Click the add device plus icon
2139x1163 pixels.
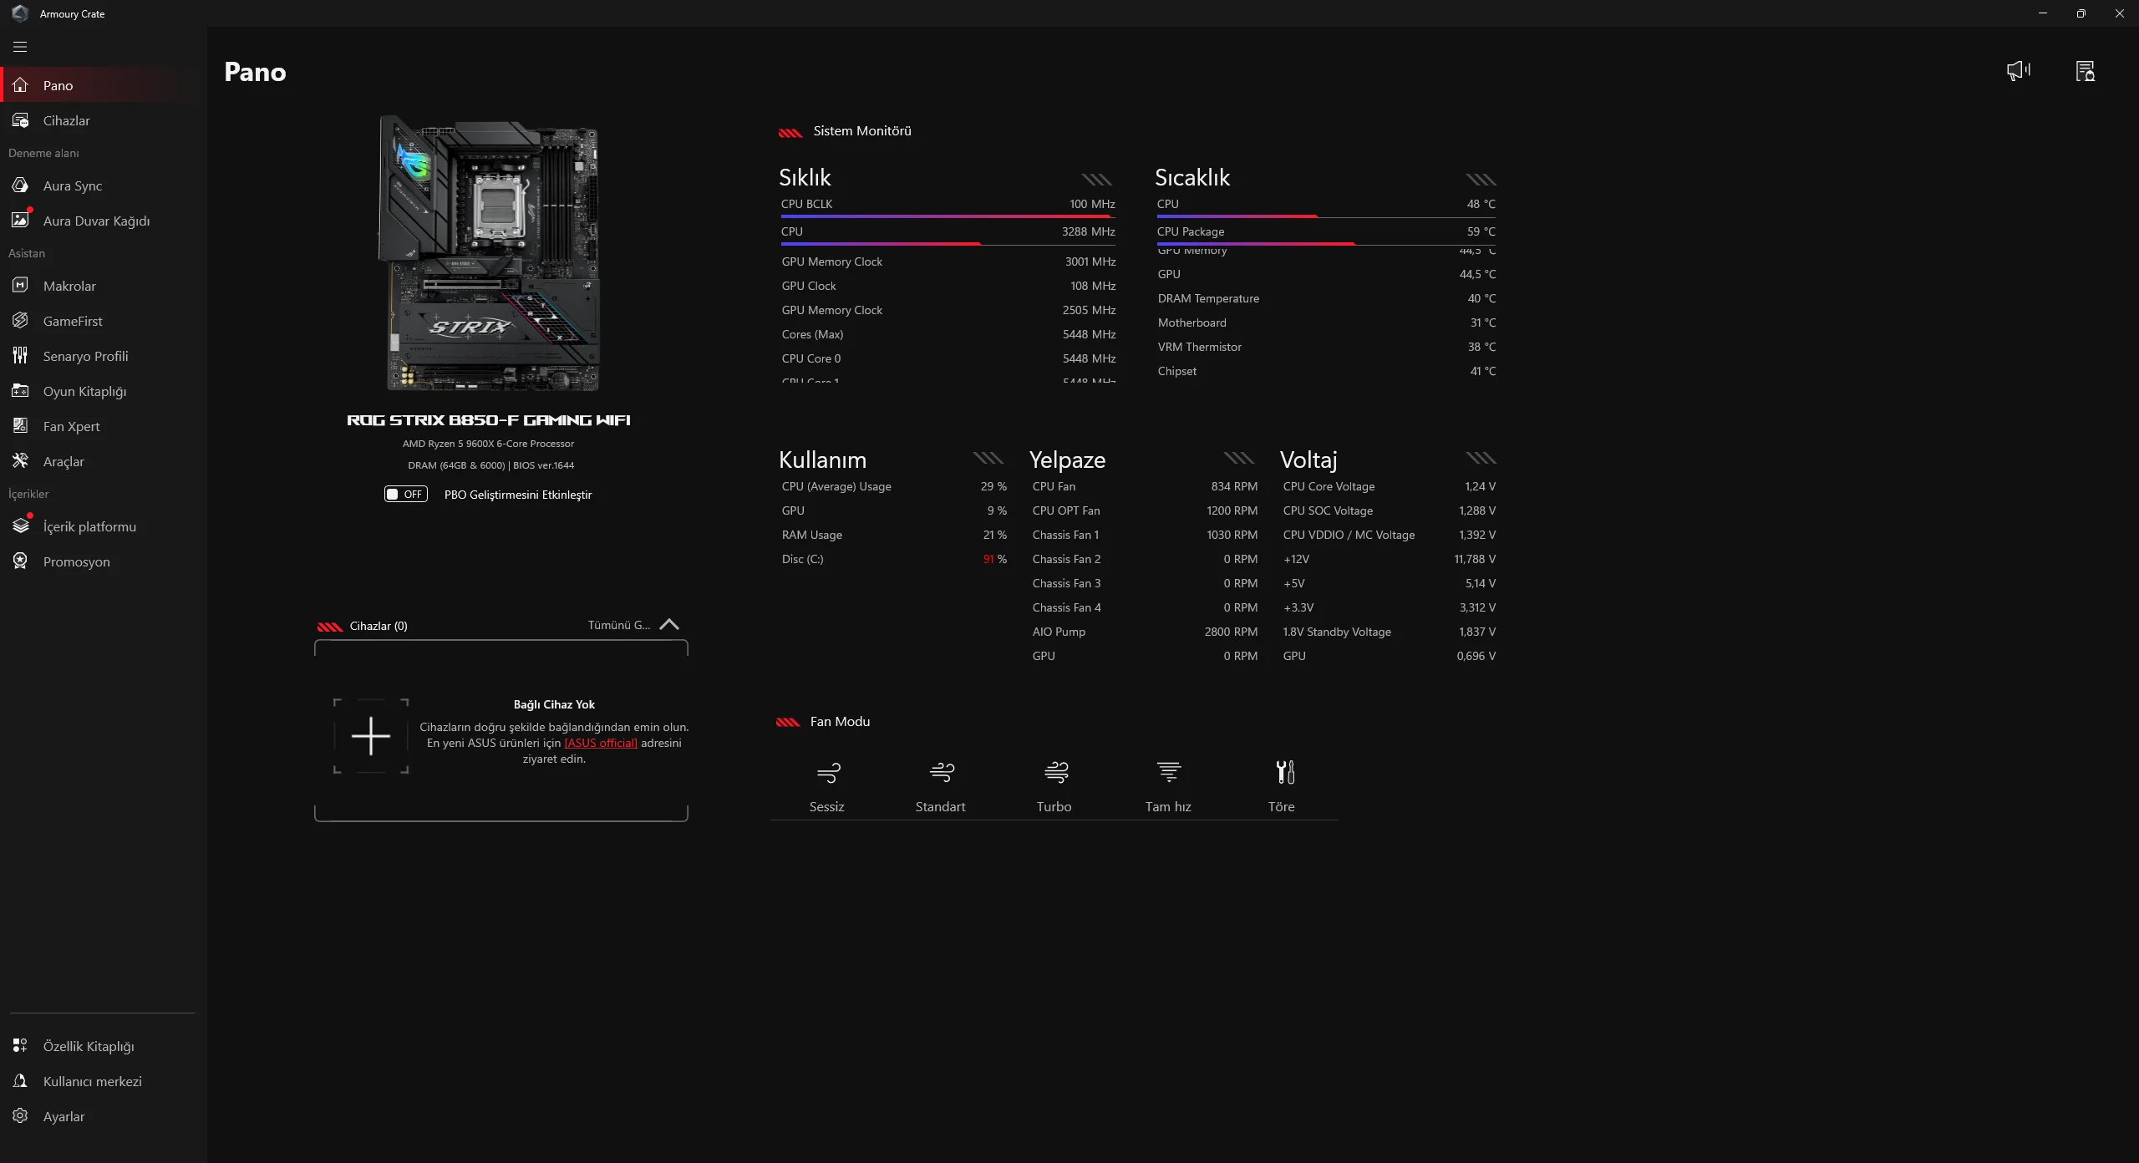coord(371,736)
